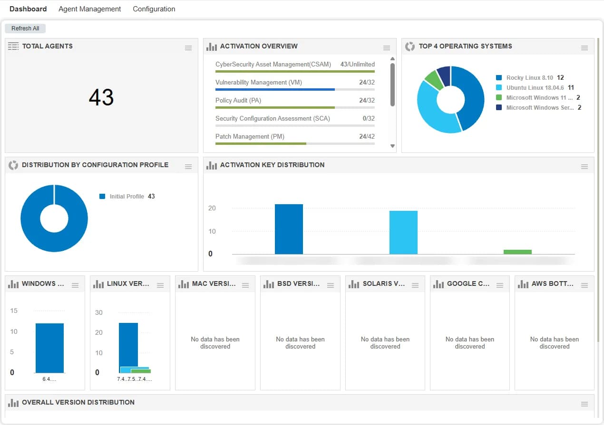The height and width of the screenshot is (425, 604).
Task: Click the Patch Management (PM) label
Action: (x=250, y=136)
